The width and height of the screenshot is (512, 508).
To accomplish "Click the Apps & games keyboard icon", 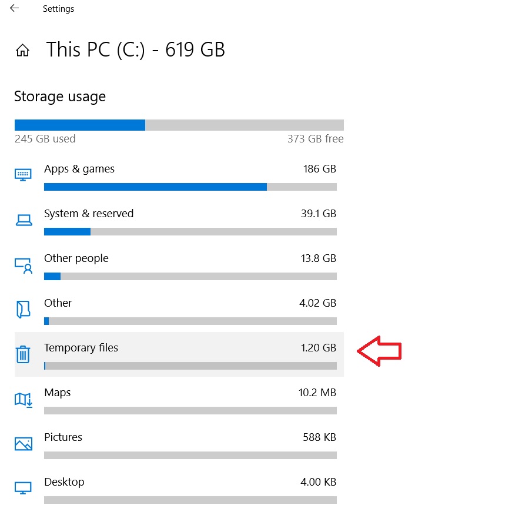I will pyautogui.click(x=23, y=175).
